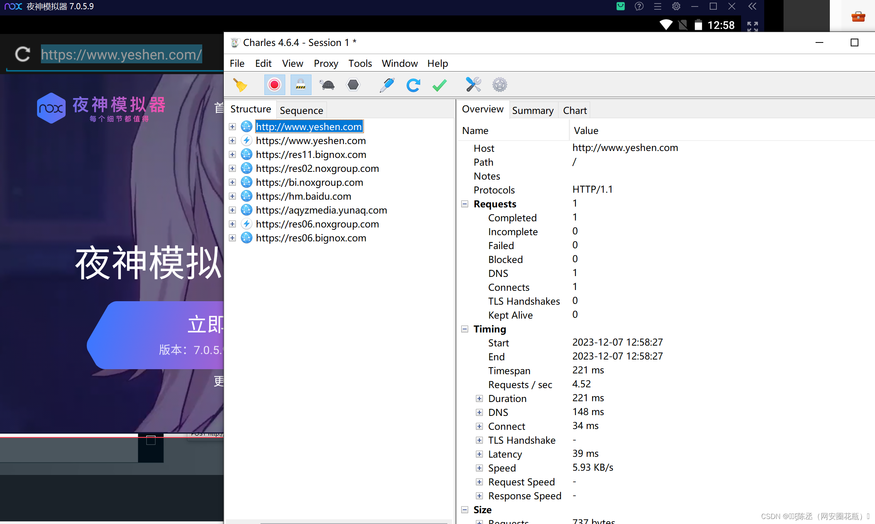875x524 pixels.
Task: Open the View menu
Action: [x=293, y=63]
